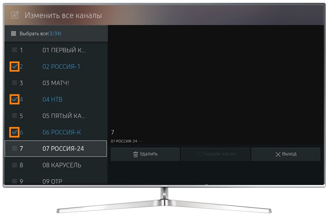The image size is (328, 215).
Task: Click the trash can icon on Удалить
Action: [x=136, y=154]
